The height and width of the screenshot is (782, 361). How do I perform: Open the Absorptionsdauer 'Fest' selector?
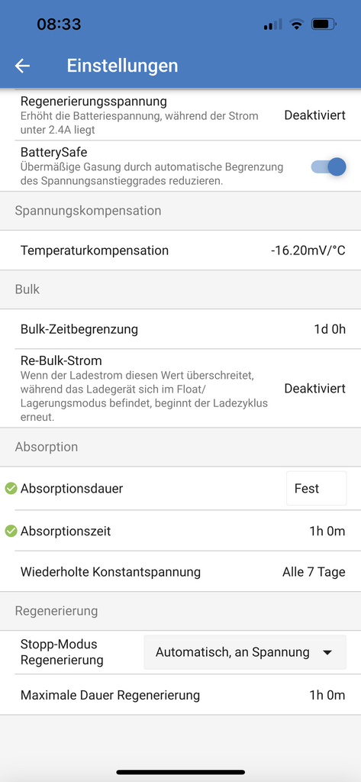click(x=316, y=488)
